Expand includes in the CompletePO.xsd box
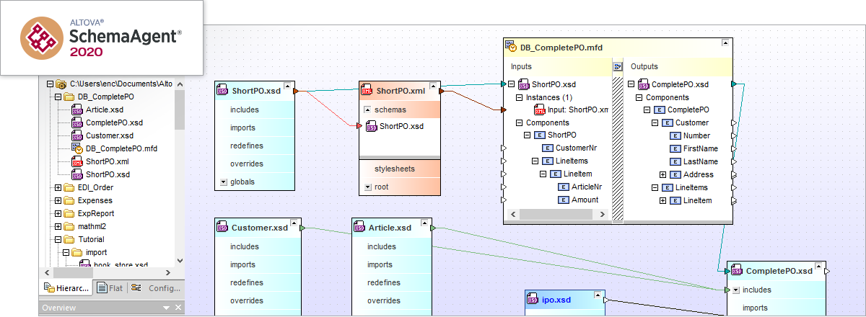 tap(735, 290)
